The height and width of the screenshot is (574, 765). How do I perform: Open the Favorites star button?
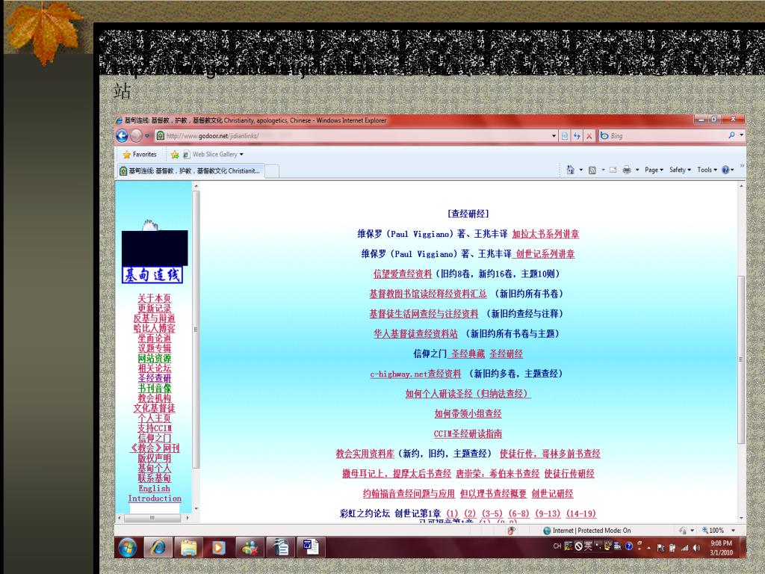(140, 154)
